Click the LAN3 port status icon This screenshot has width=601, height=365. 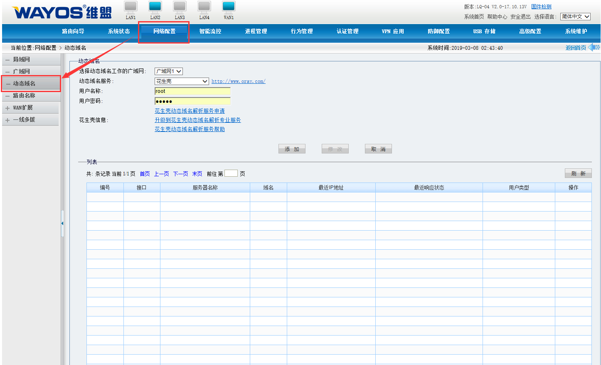(180, 7)
